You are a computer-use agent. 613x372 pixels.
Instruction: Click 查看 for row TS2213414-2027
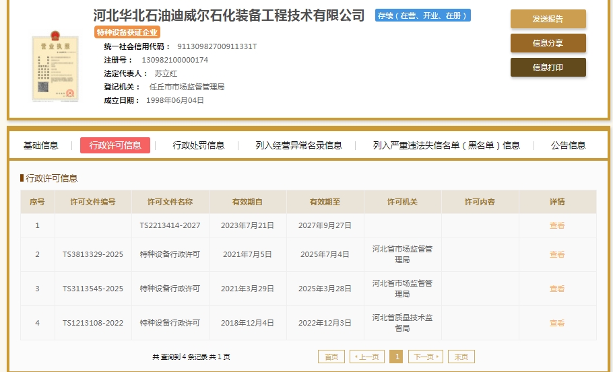[x=557, y=225]
